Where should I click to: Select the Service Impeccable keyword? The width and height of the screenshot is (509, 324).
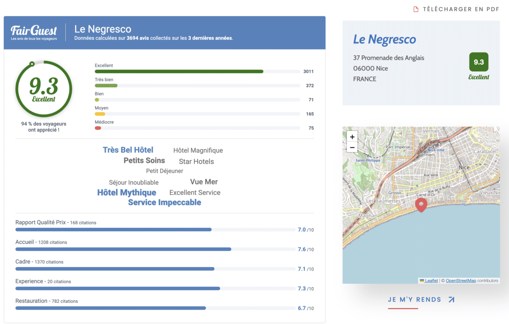tap(165, 202)
